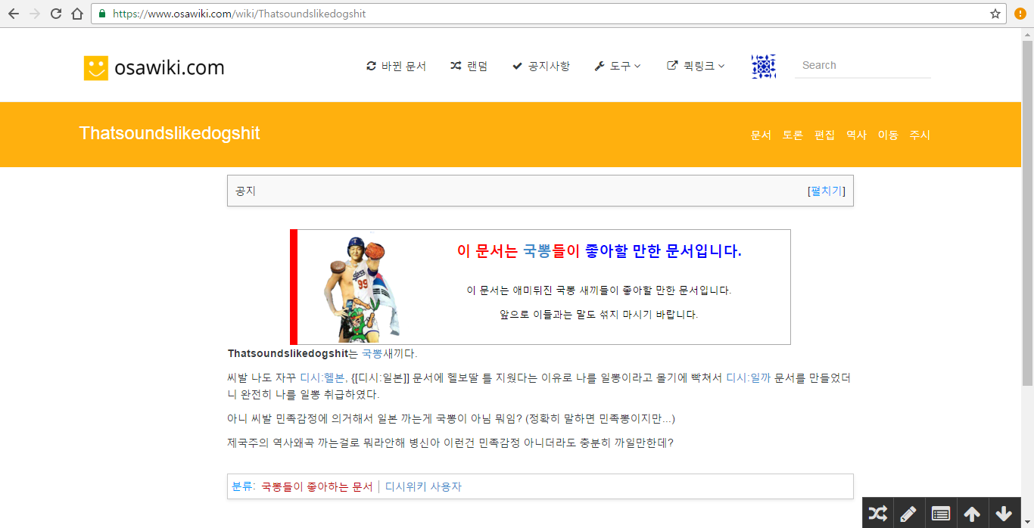The image size is (1034, 528).
Task: Jump to bottom with down arrow icon
Action: point(1004,514)
